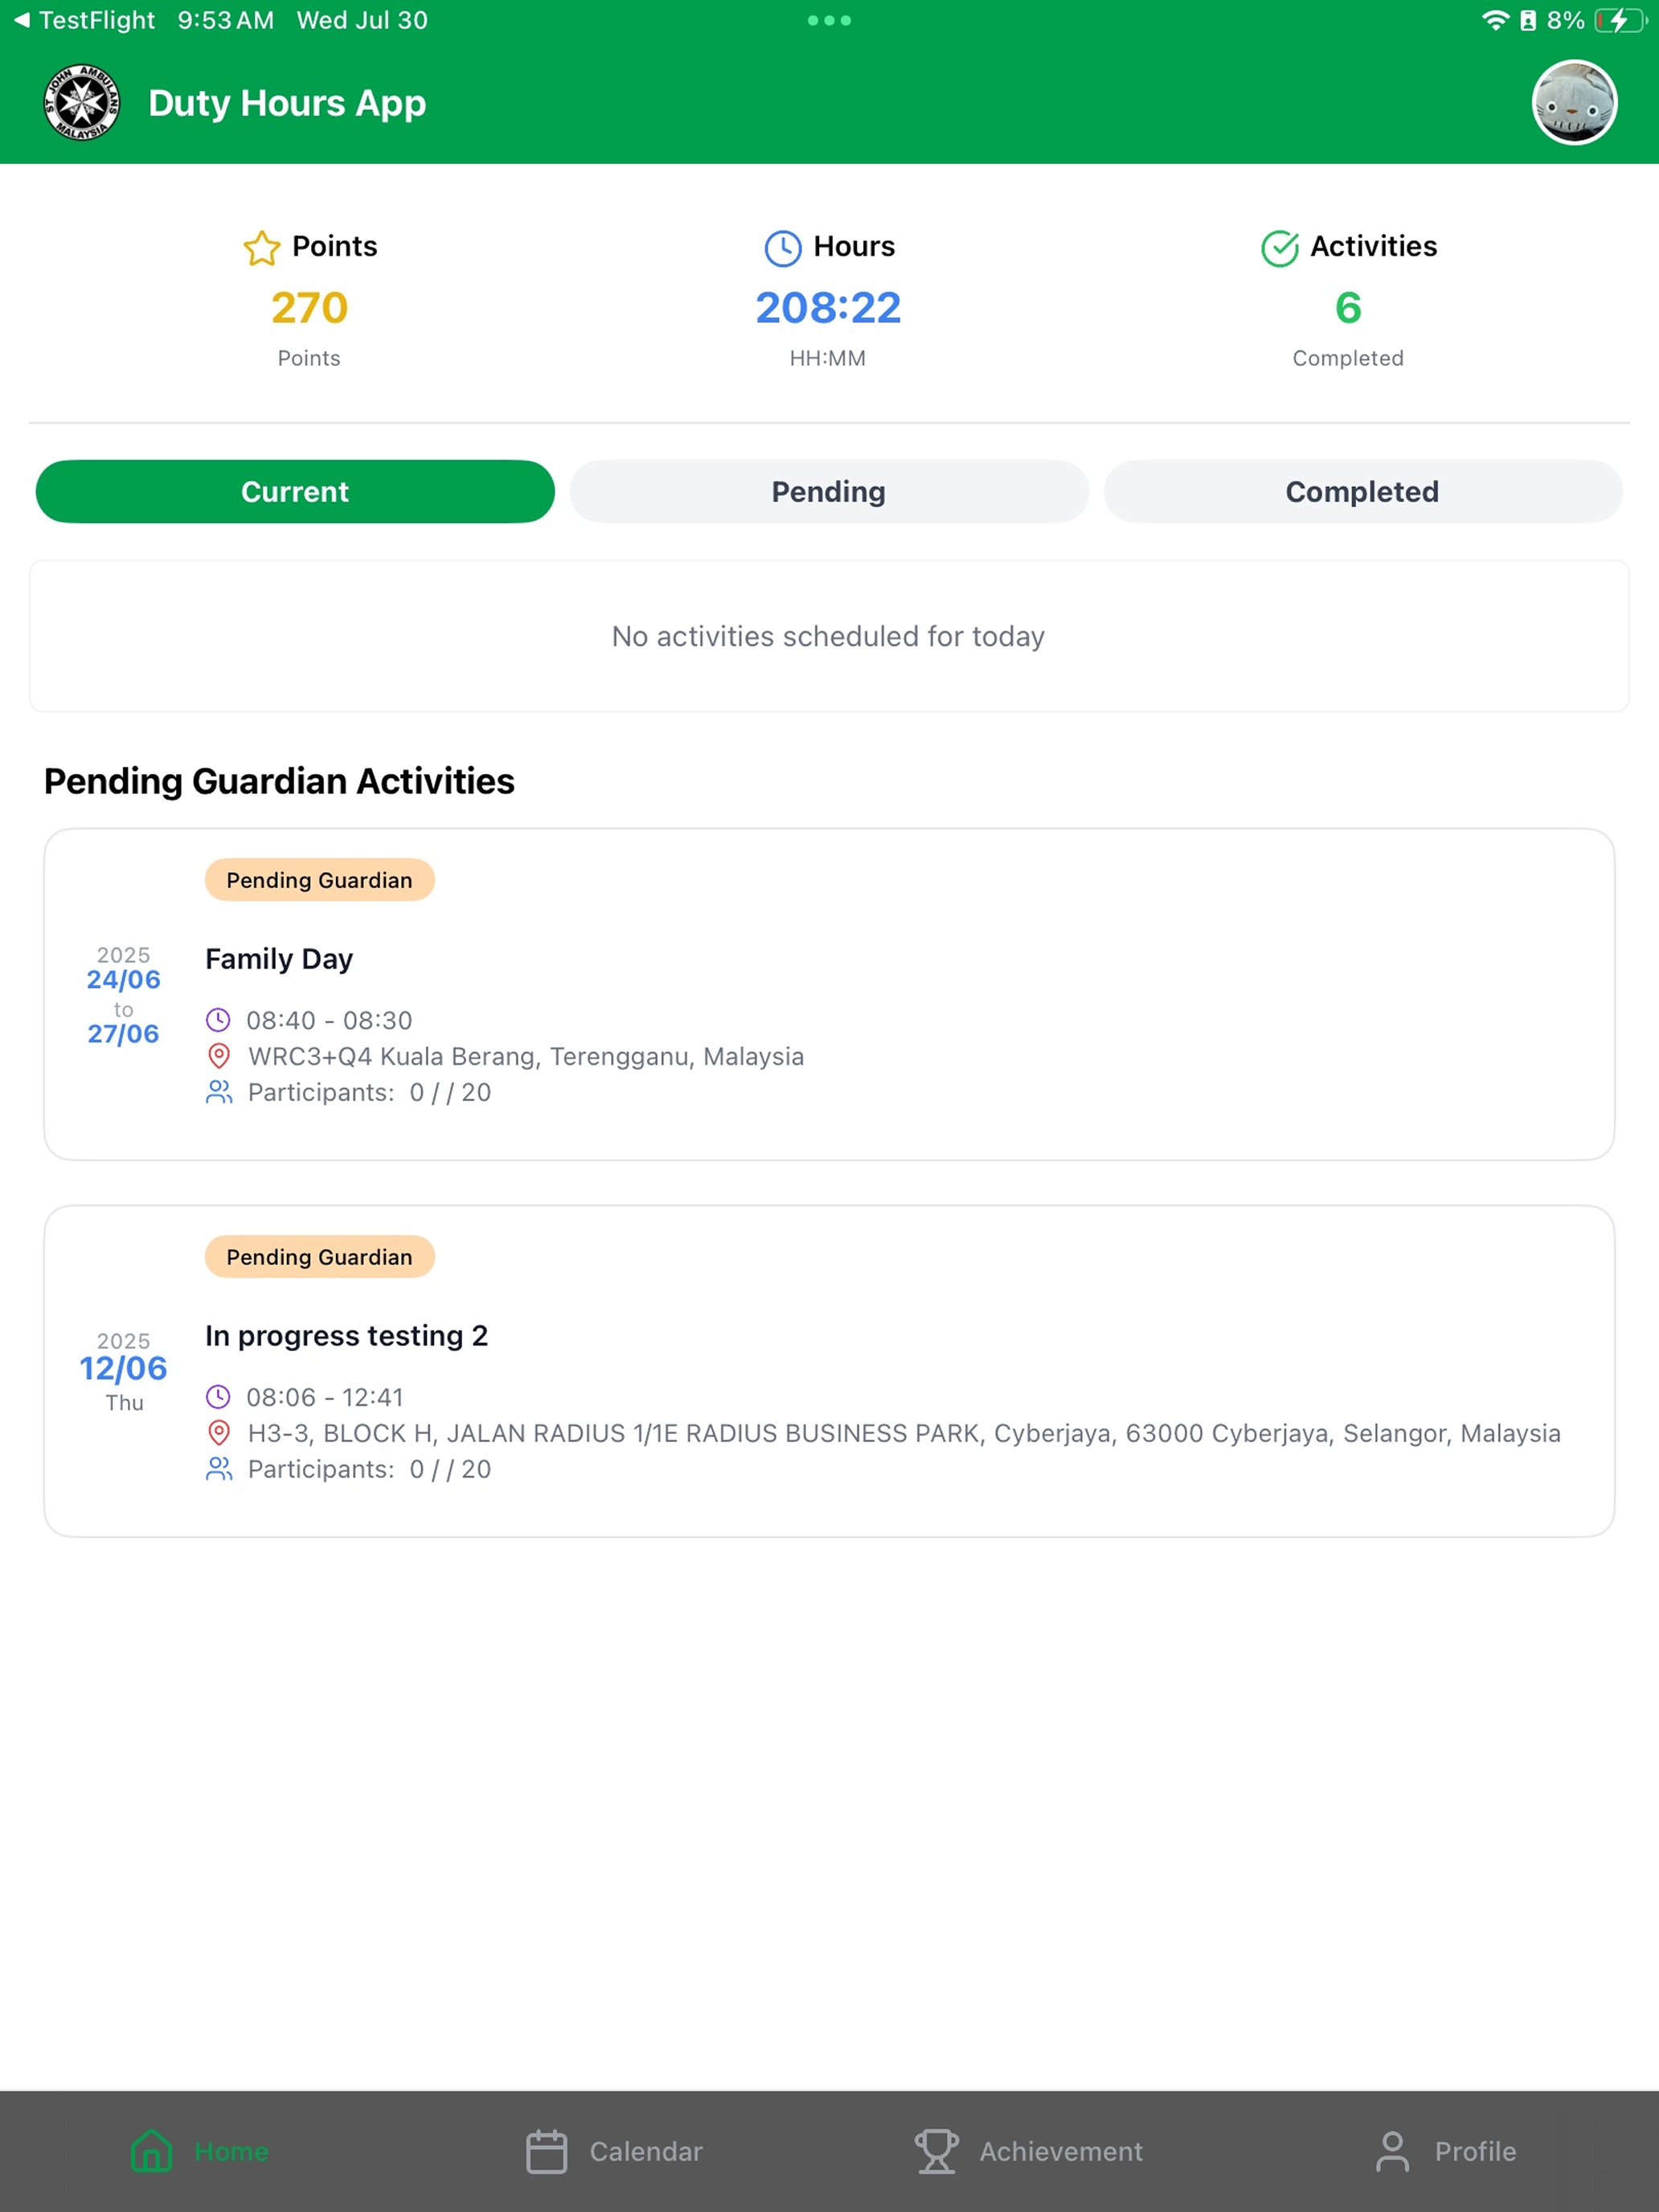Click the Hours clock icon
This screenshot has height=2212, width=1659.
click(783, 248)
